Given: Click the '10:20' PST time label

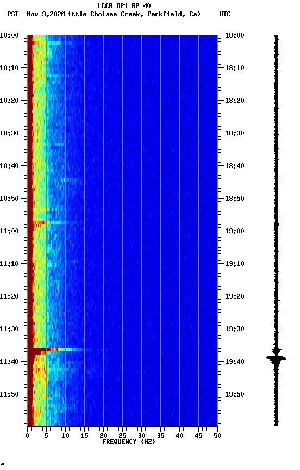Looking at the screenshot, I should pos(9,101).
